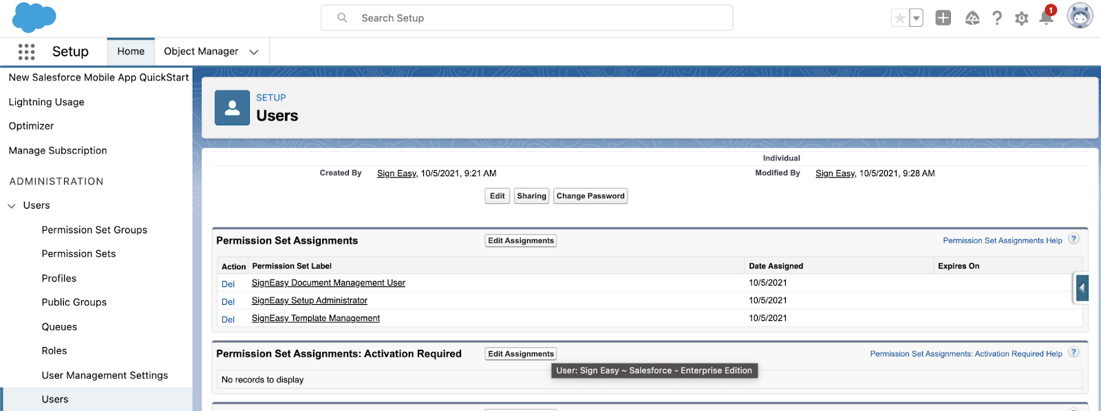
Task: Click the No records to display text
Action: [x=262, y=380]
